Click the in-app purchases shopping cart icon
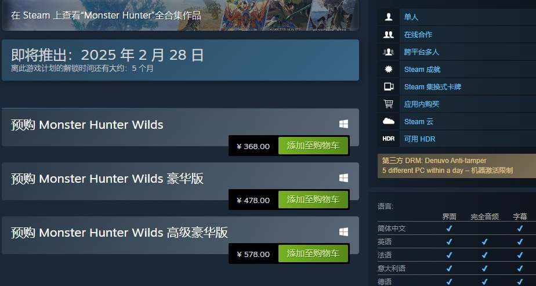 [388, 104]
